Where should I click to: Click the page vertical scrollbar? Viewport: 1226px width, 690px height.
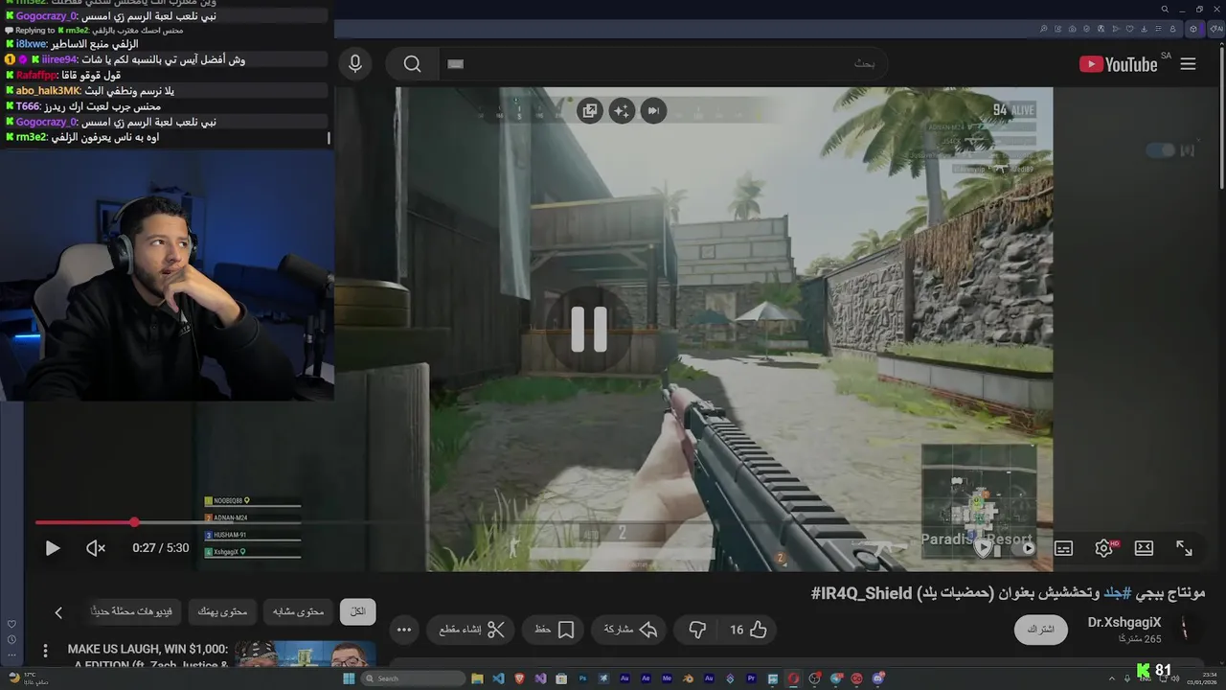[x=1221, y=119]
